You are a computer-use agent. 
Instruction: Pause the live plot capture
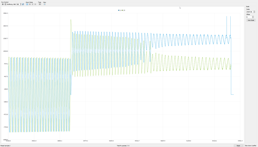coord(3,4)
